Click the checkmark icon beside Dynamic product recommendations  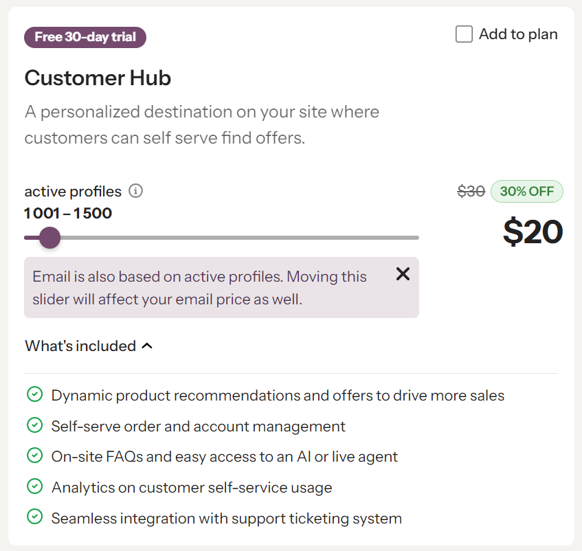(34, 395)
